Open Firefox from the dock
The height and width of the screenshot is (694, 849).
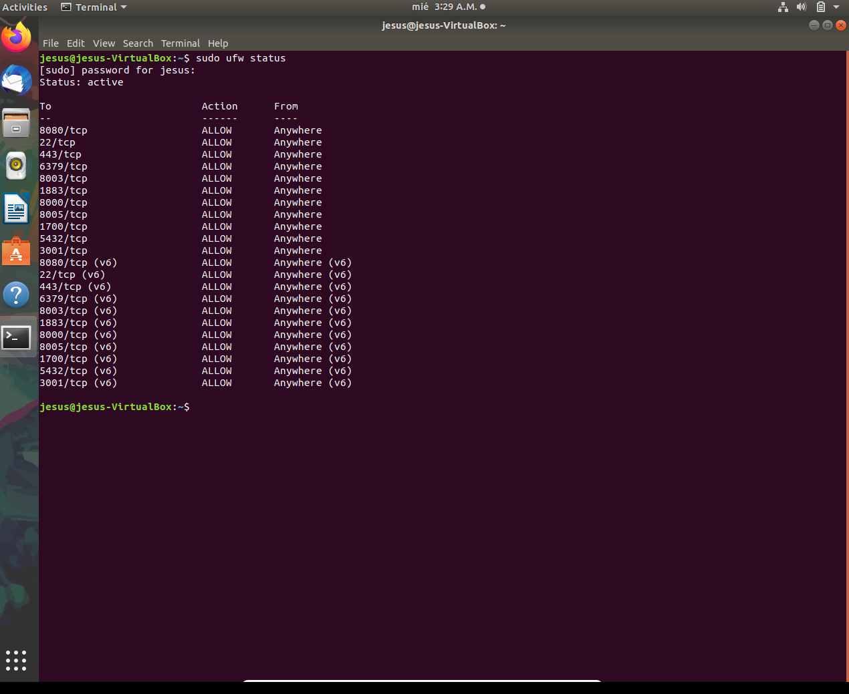(x=17, y=37)
